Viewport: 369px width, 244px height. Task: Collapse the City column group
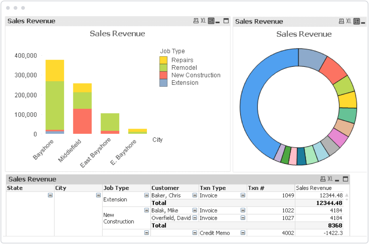(x=98, y=195)
